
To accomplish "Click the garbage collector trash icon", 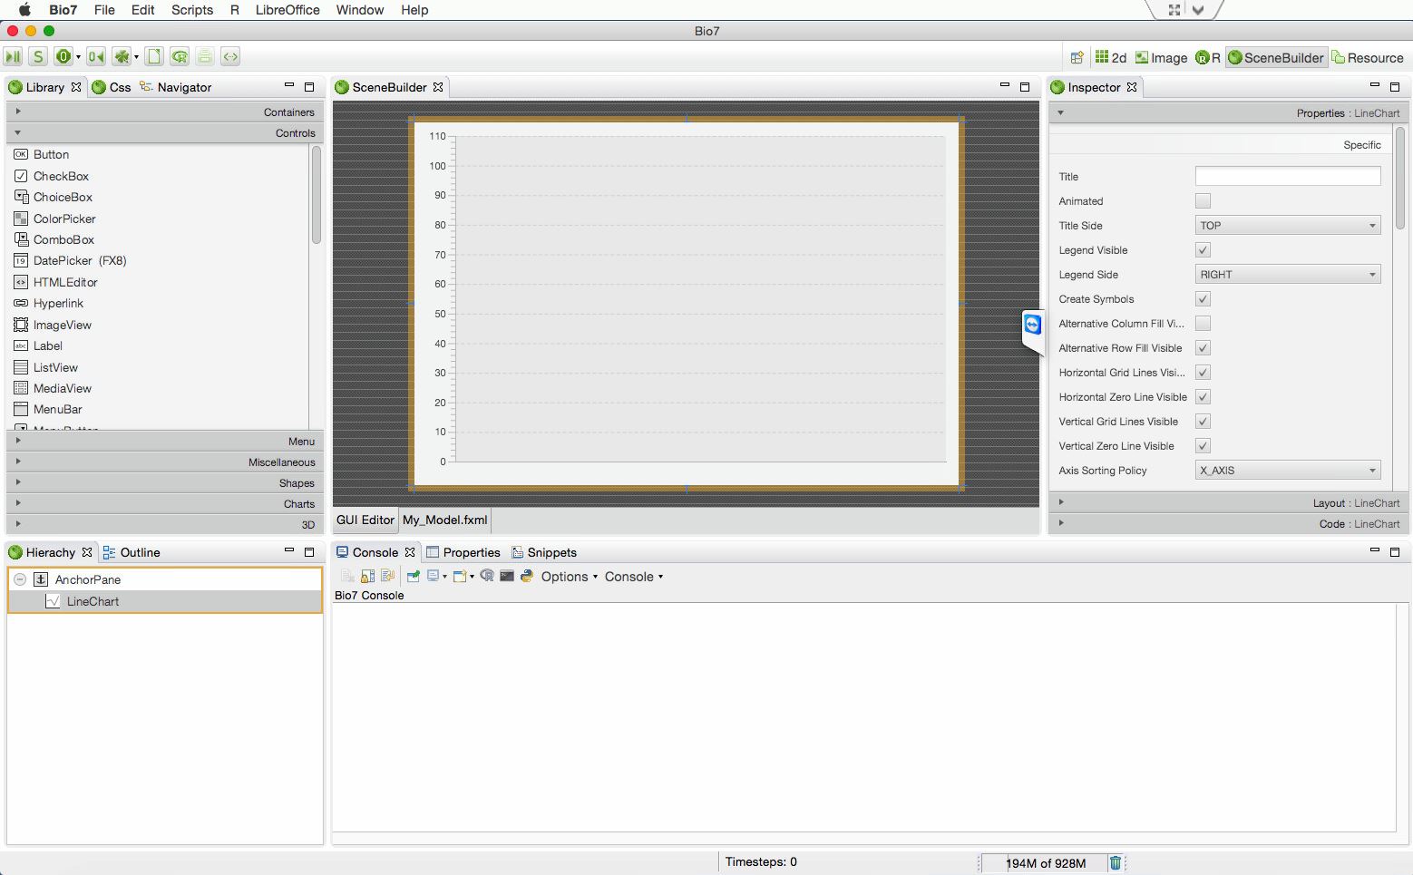I will point(1116,862).
